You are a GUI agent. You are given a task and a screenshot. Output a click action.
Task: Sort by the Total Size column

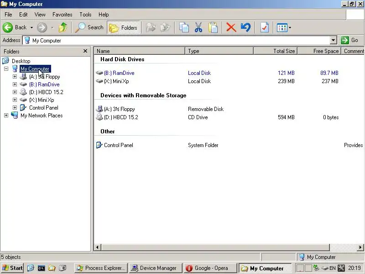pyautogui.click(x=276, y=51)
